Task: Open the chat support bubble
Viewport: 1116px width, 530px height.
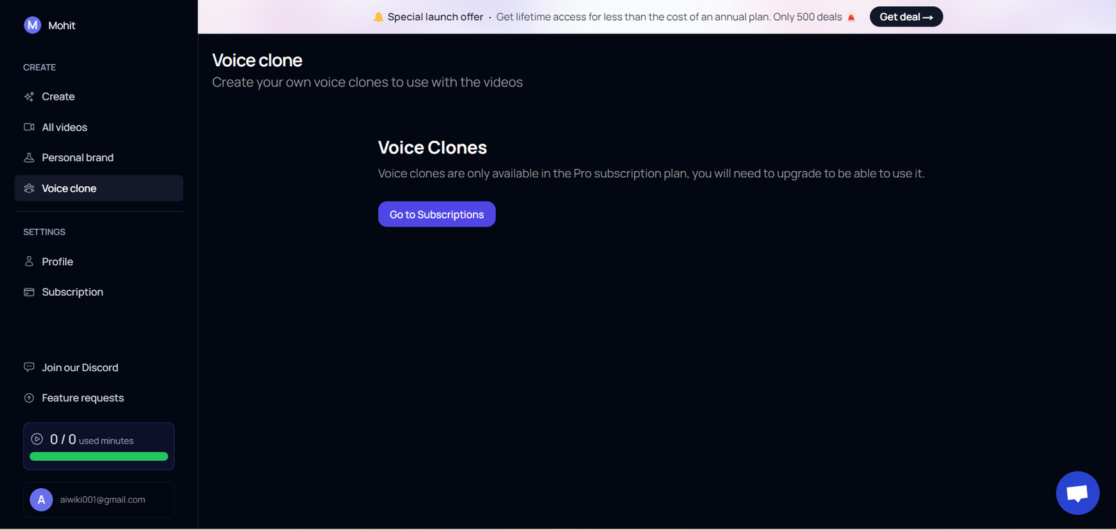Action: pyautogui.click(x=1078, y=493)
